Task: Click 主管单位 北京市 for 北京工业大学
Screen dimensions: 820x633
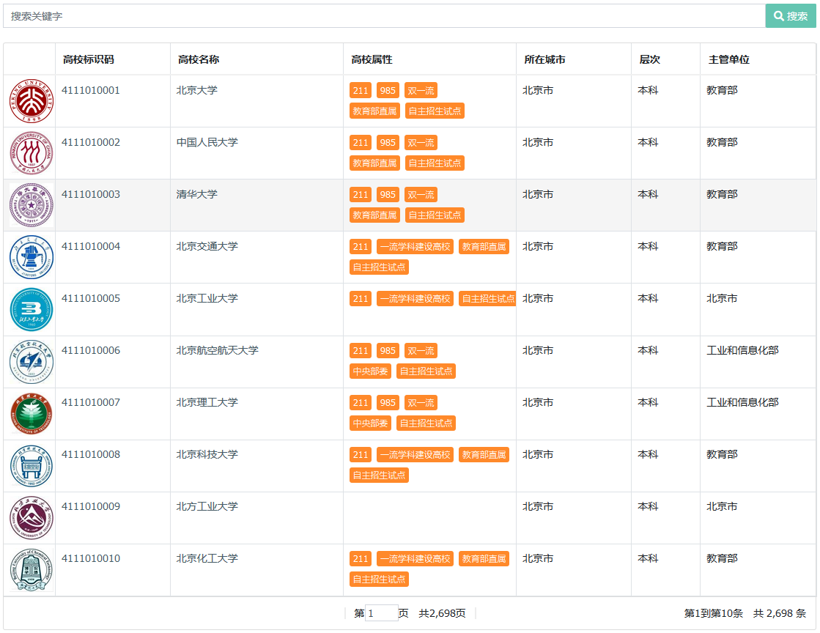Action: (x=723, y=298)
